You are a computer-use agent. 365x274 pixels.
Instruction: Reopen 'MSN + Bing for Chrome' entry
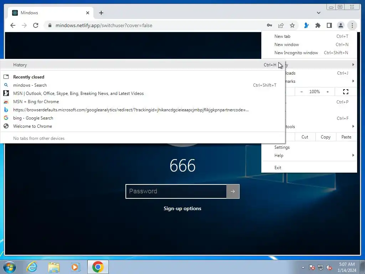(143, 102)
